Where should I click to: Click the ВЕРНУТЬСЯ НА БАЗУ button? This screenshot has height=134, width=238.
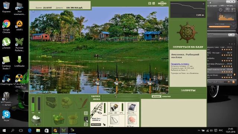coord(188,47)
